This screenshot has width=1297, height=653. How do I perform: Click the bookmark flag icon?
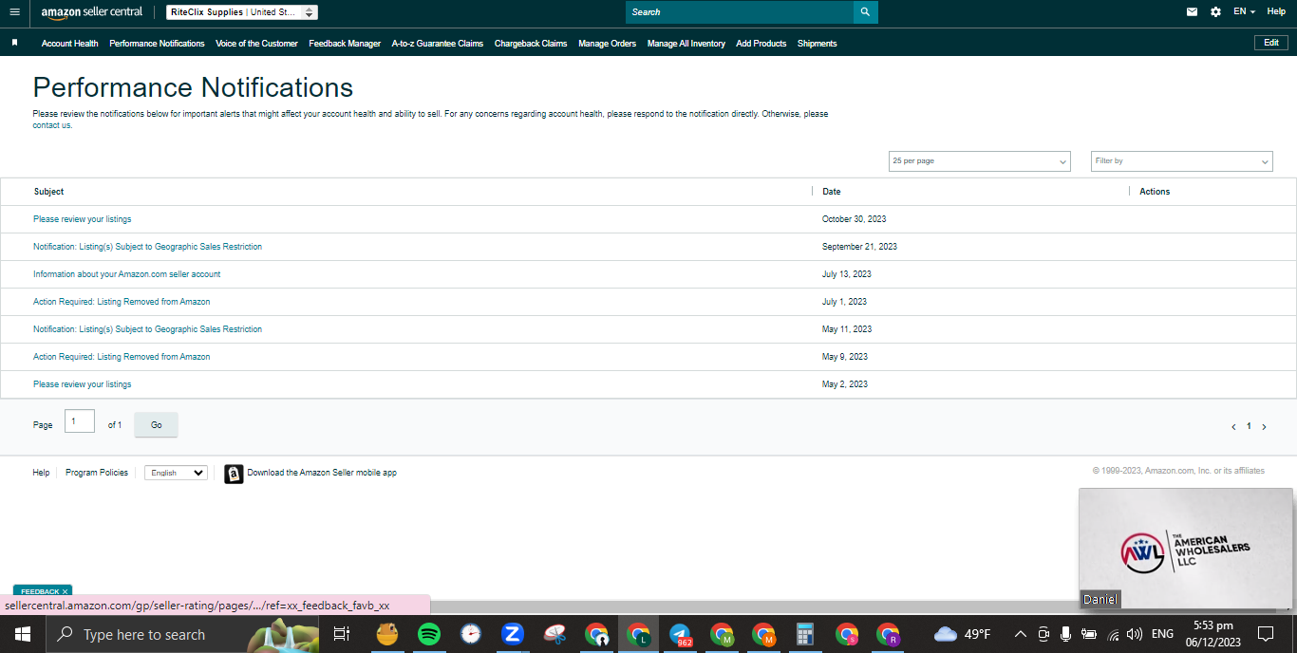coord(14,43)
